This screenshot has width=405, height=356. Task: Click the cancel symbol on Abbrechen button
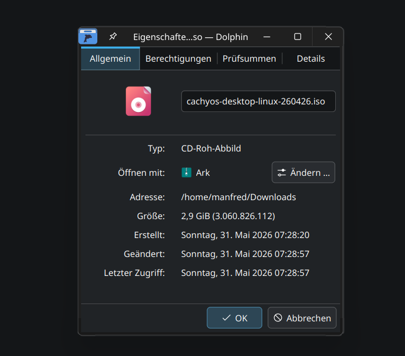pos(278,318)
